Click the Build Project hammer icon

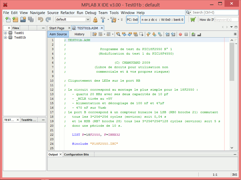tap(103, 20)
